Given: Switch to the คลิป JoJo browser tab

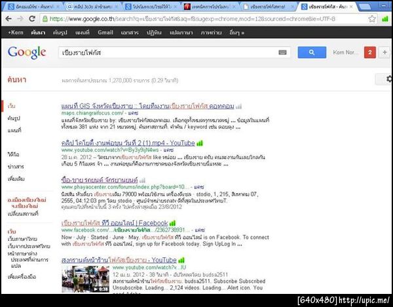Looking at the screenshot, I should coord(92,7).
